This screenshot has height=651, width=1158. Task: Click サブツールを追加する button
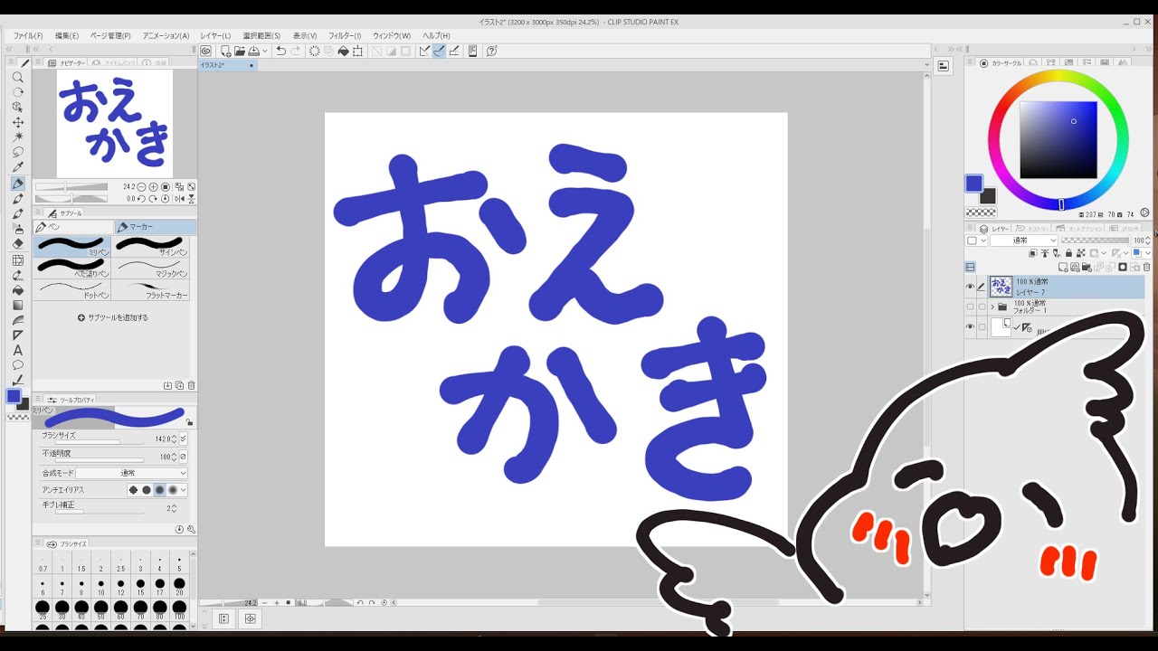[112, 318]
